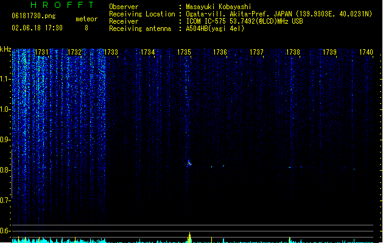Click the antenna A504HB(yagi 4el) text
The height and width of the screenshot is (243, 383).
[x=215, y=29]
